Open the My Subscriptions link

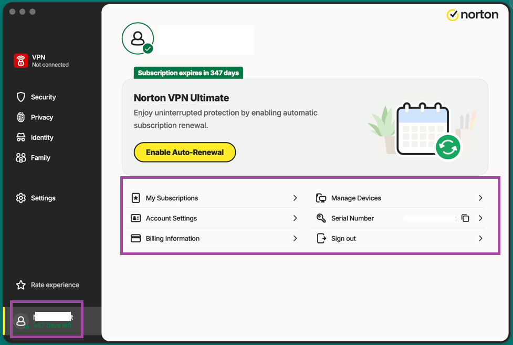[172, 198]
